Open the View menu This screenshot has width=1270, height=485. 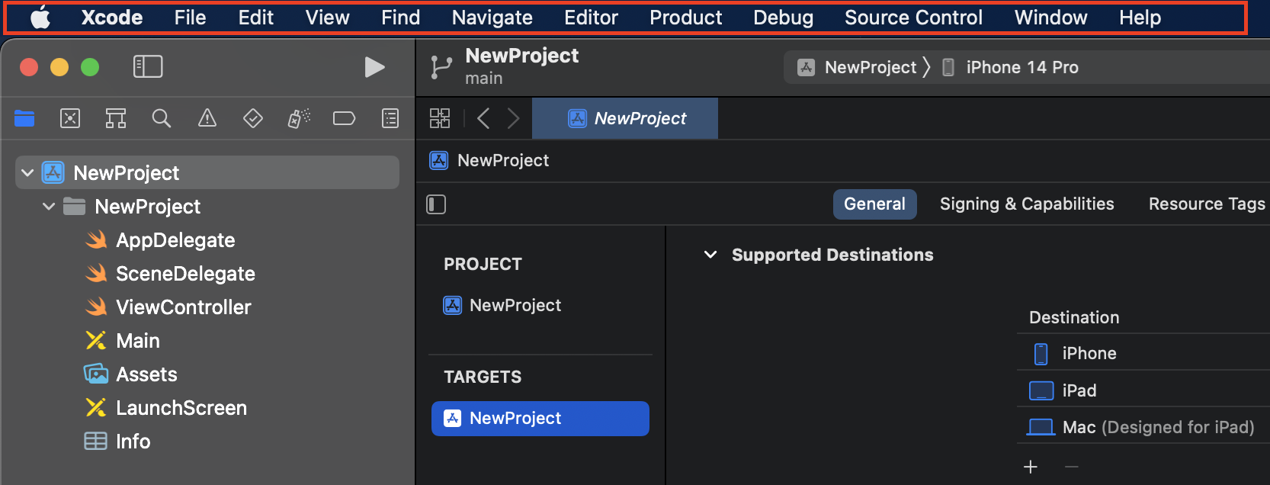pos(328,18)
